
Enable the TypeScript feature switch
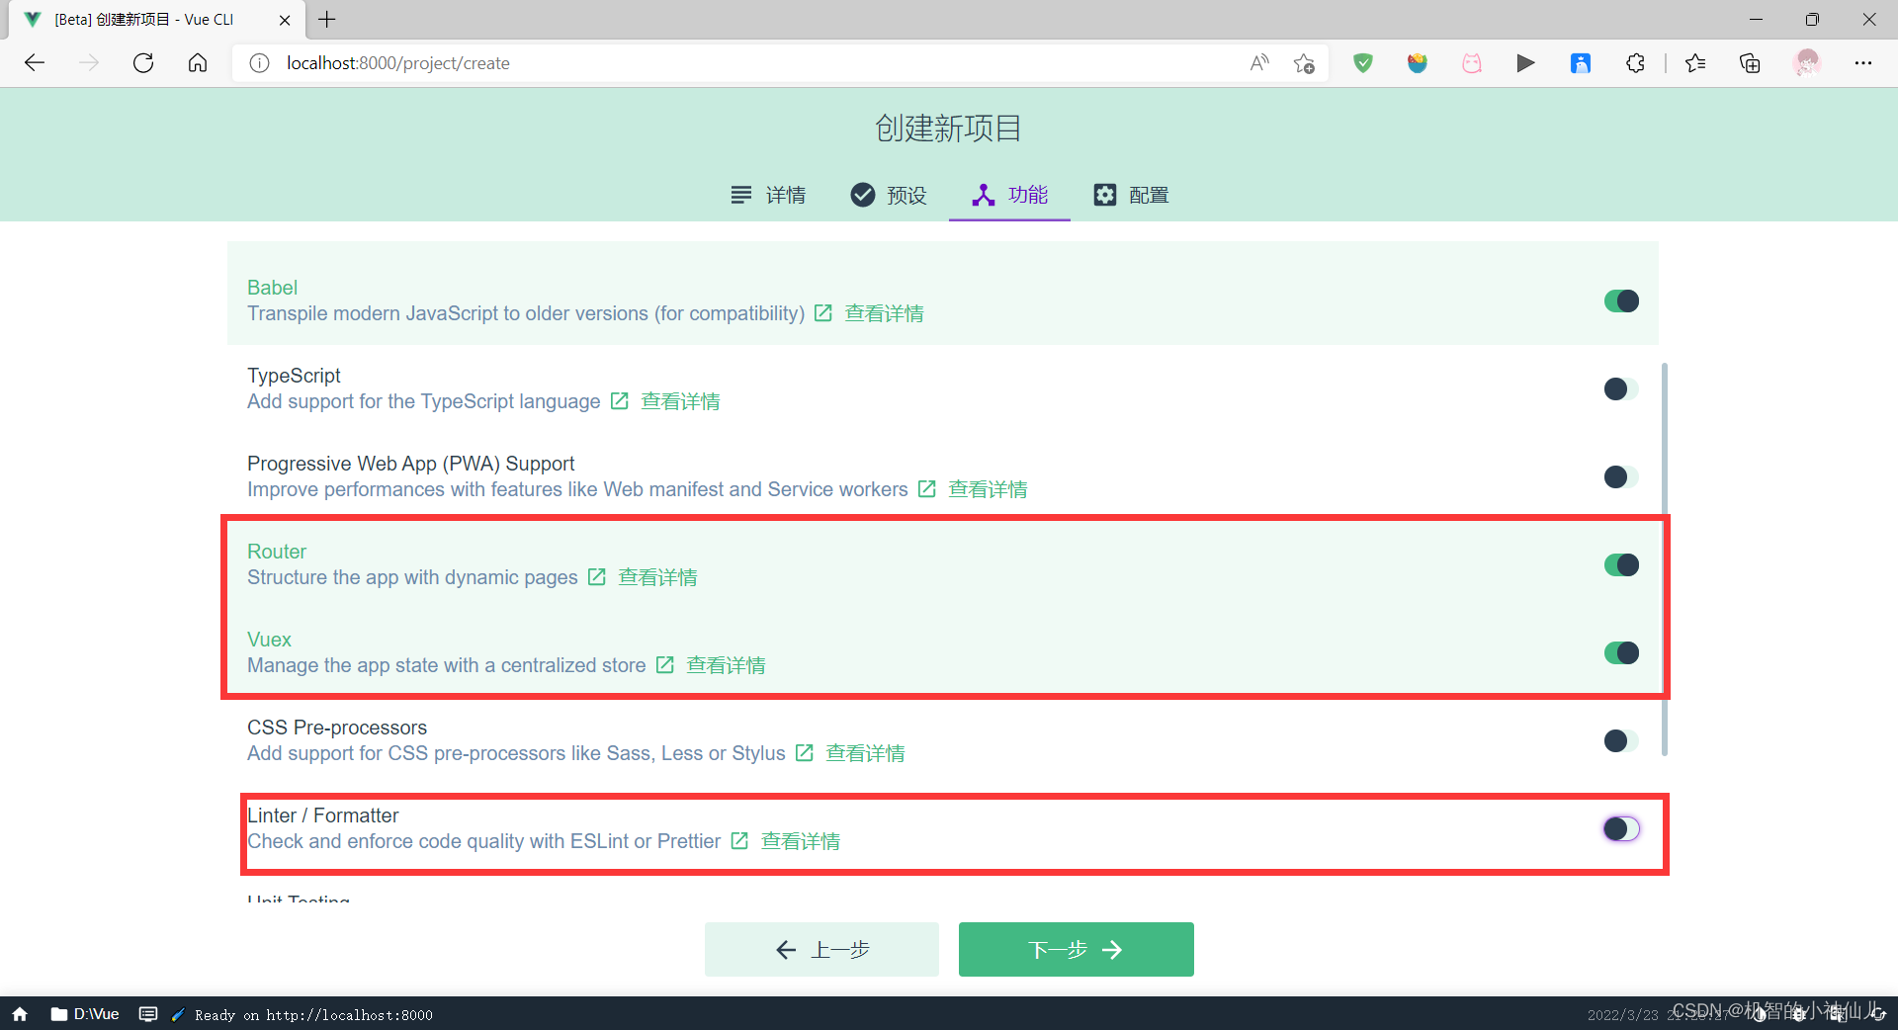tap(1621, 388)
